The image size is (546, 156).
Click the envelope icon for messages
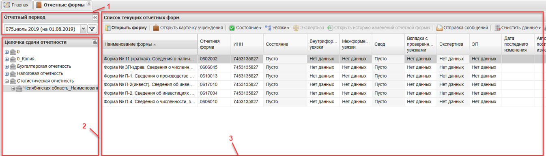tap(439, 28)
